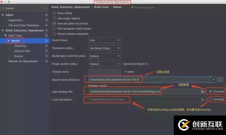226x135 pixels.
Task: Open the Maven home directory dropdown arrow
Action: coord(214,80)
